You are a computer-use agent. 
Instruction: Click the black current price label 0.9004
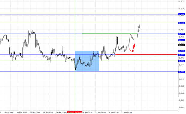point(182,45)
